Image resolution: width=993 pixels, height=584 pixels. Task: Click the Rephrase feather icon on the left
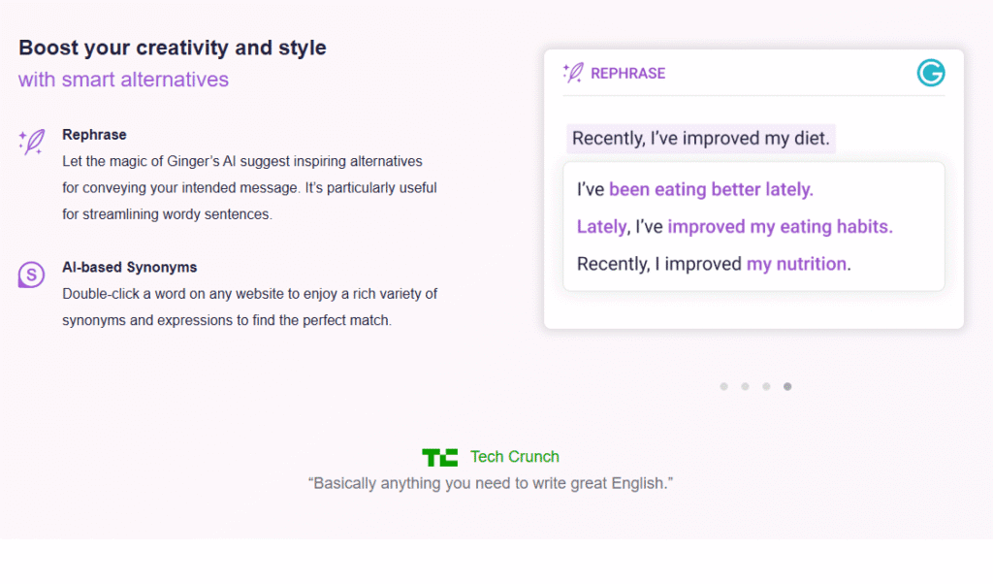pos(32,142)
